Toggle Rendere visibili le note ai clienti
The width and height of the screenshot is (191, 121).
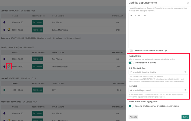pyautogui.click(x=131, y=51)
